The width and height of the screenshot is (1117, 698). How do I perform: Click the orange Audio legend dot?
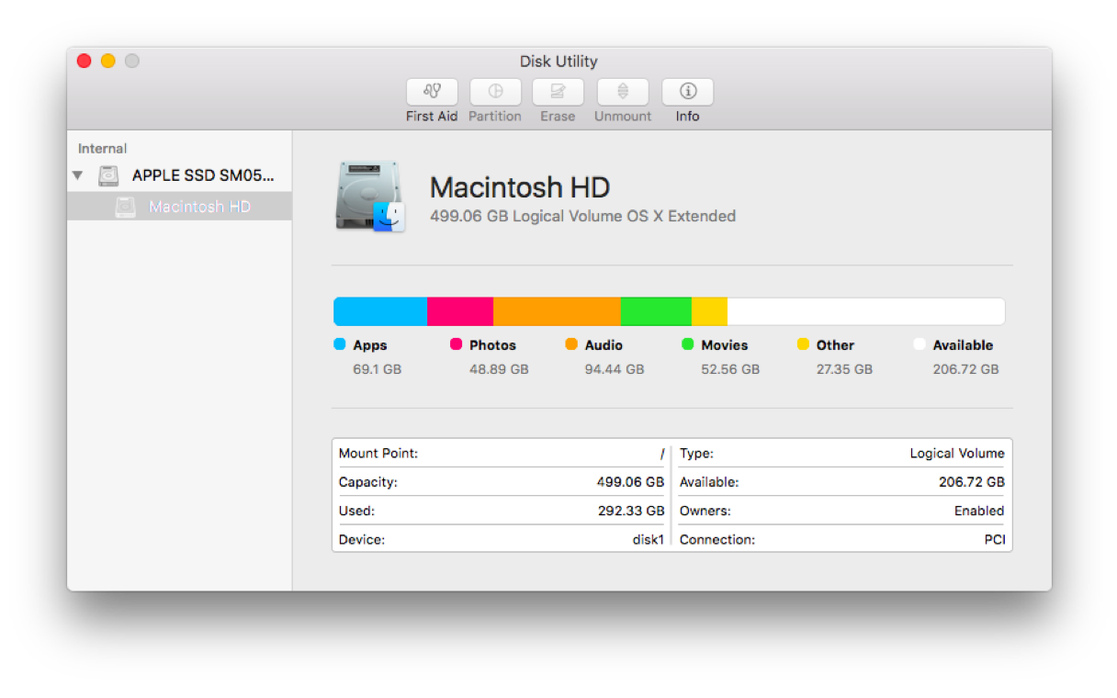pyautogui.click(x=571, y=344)
